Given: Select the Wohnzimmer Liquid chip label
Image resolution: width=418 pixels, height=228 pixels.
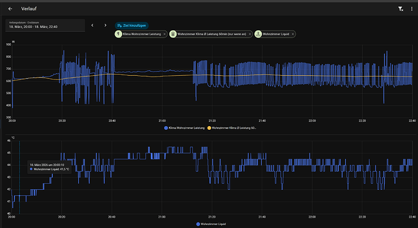Looking at the screenshot, I should coord(276,34).
